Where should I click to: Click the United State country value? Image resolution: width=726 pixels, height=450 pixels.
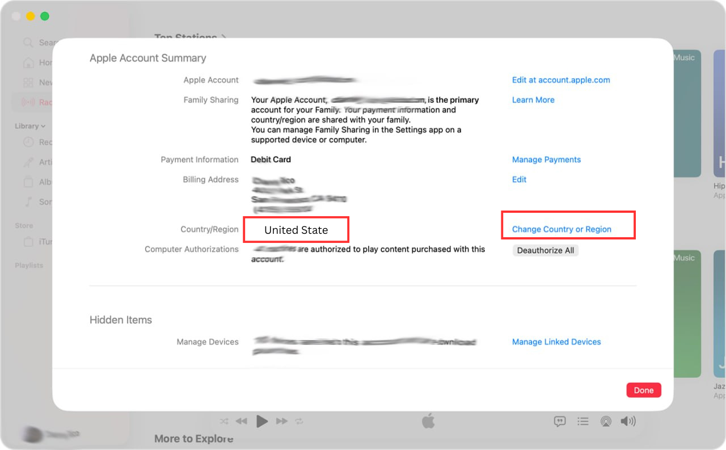(296, 230)
